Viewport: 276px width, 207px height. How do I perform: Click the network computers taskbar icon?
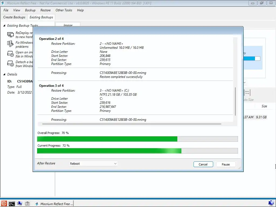tap(19, 204)
